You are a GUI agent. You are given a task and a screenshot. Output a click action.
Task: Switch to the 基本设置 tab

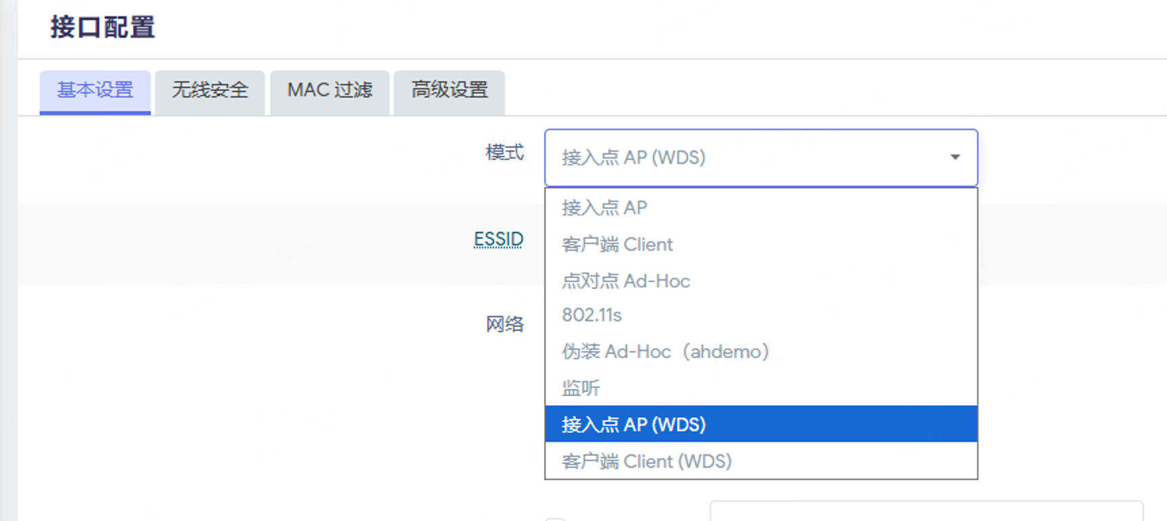(95, 92)
